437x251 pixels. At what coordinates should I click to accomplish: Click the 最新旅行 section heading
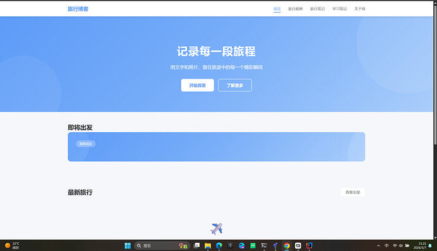click(x=80, y=192)
